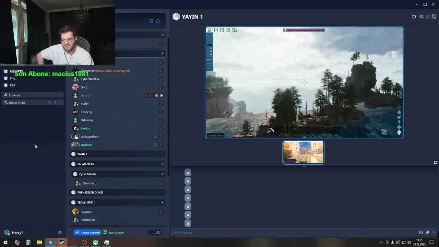439x247 pixels.
Task: Select user CyberBABATv in channel list
Action: (x=90, y=79)
